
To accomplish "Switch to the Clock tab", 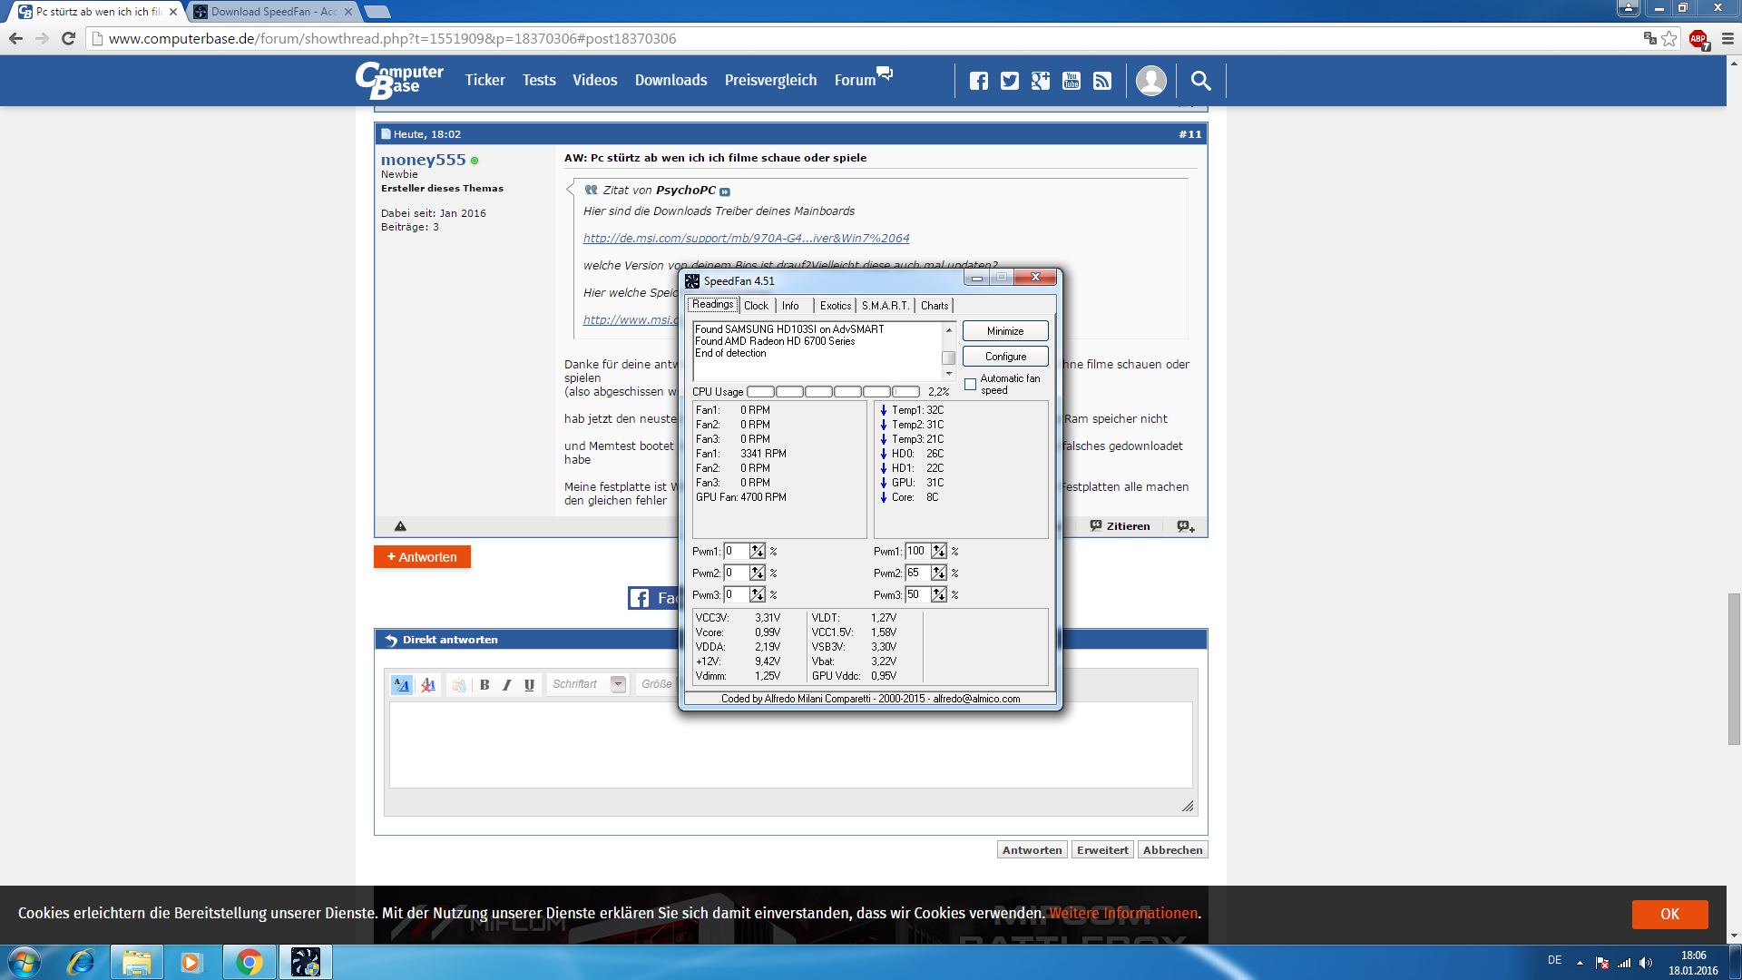I will point(756,306).
